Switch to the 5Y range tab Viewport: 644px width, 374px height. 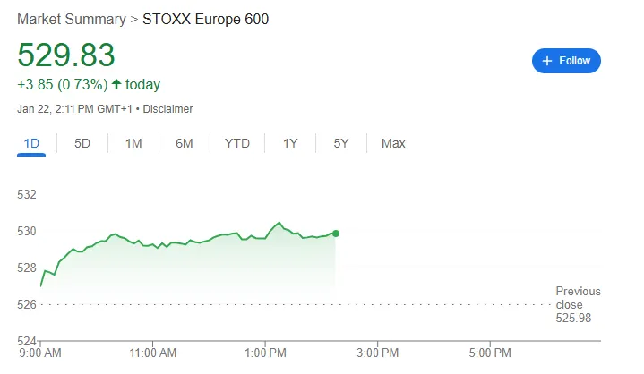click(x=341, y=143)
